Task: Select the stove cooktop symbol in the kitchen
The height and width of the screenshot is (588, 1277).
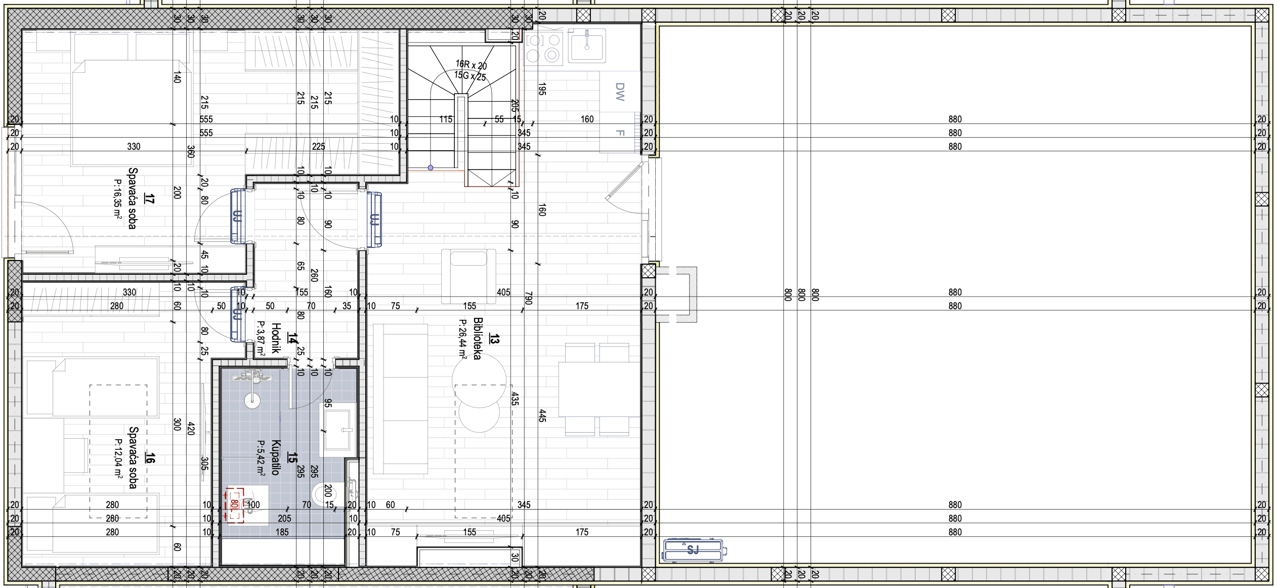Action: 544,48
